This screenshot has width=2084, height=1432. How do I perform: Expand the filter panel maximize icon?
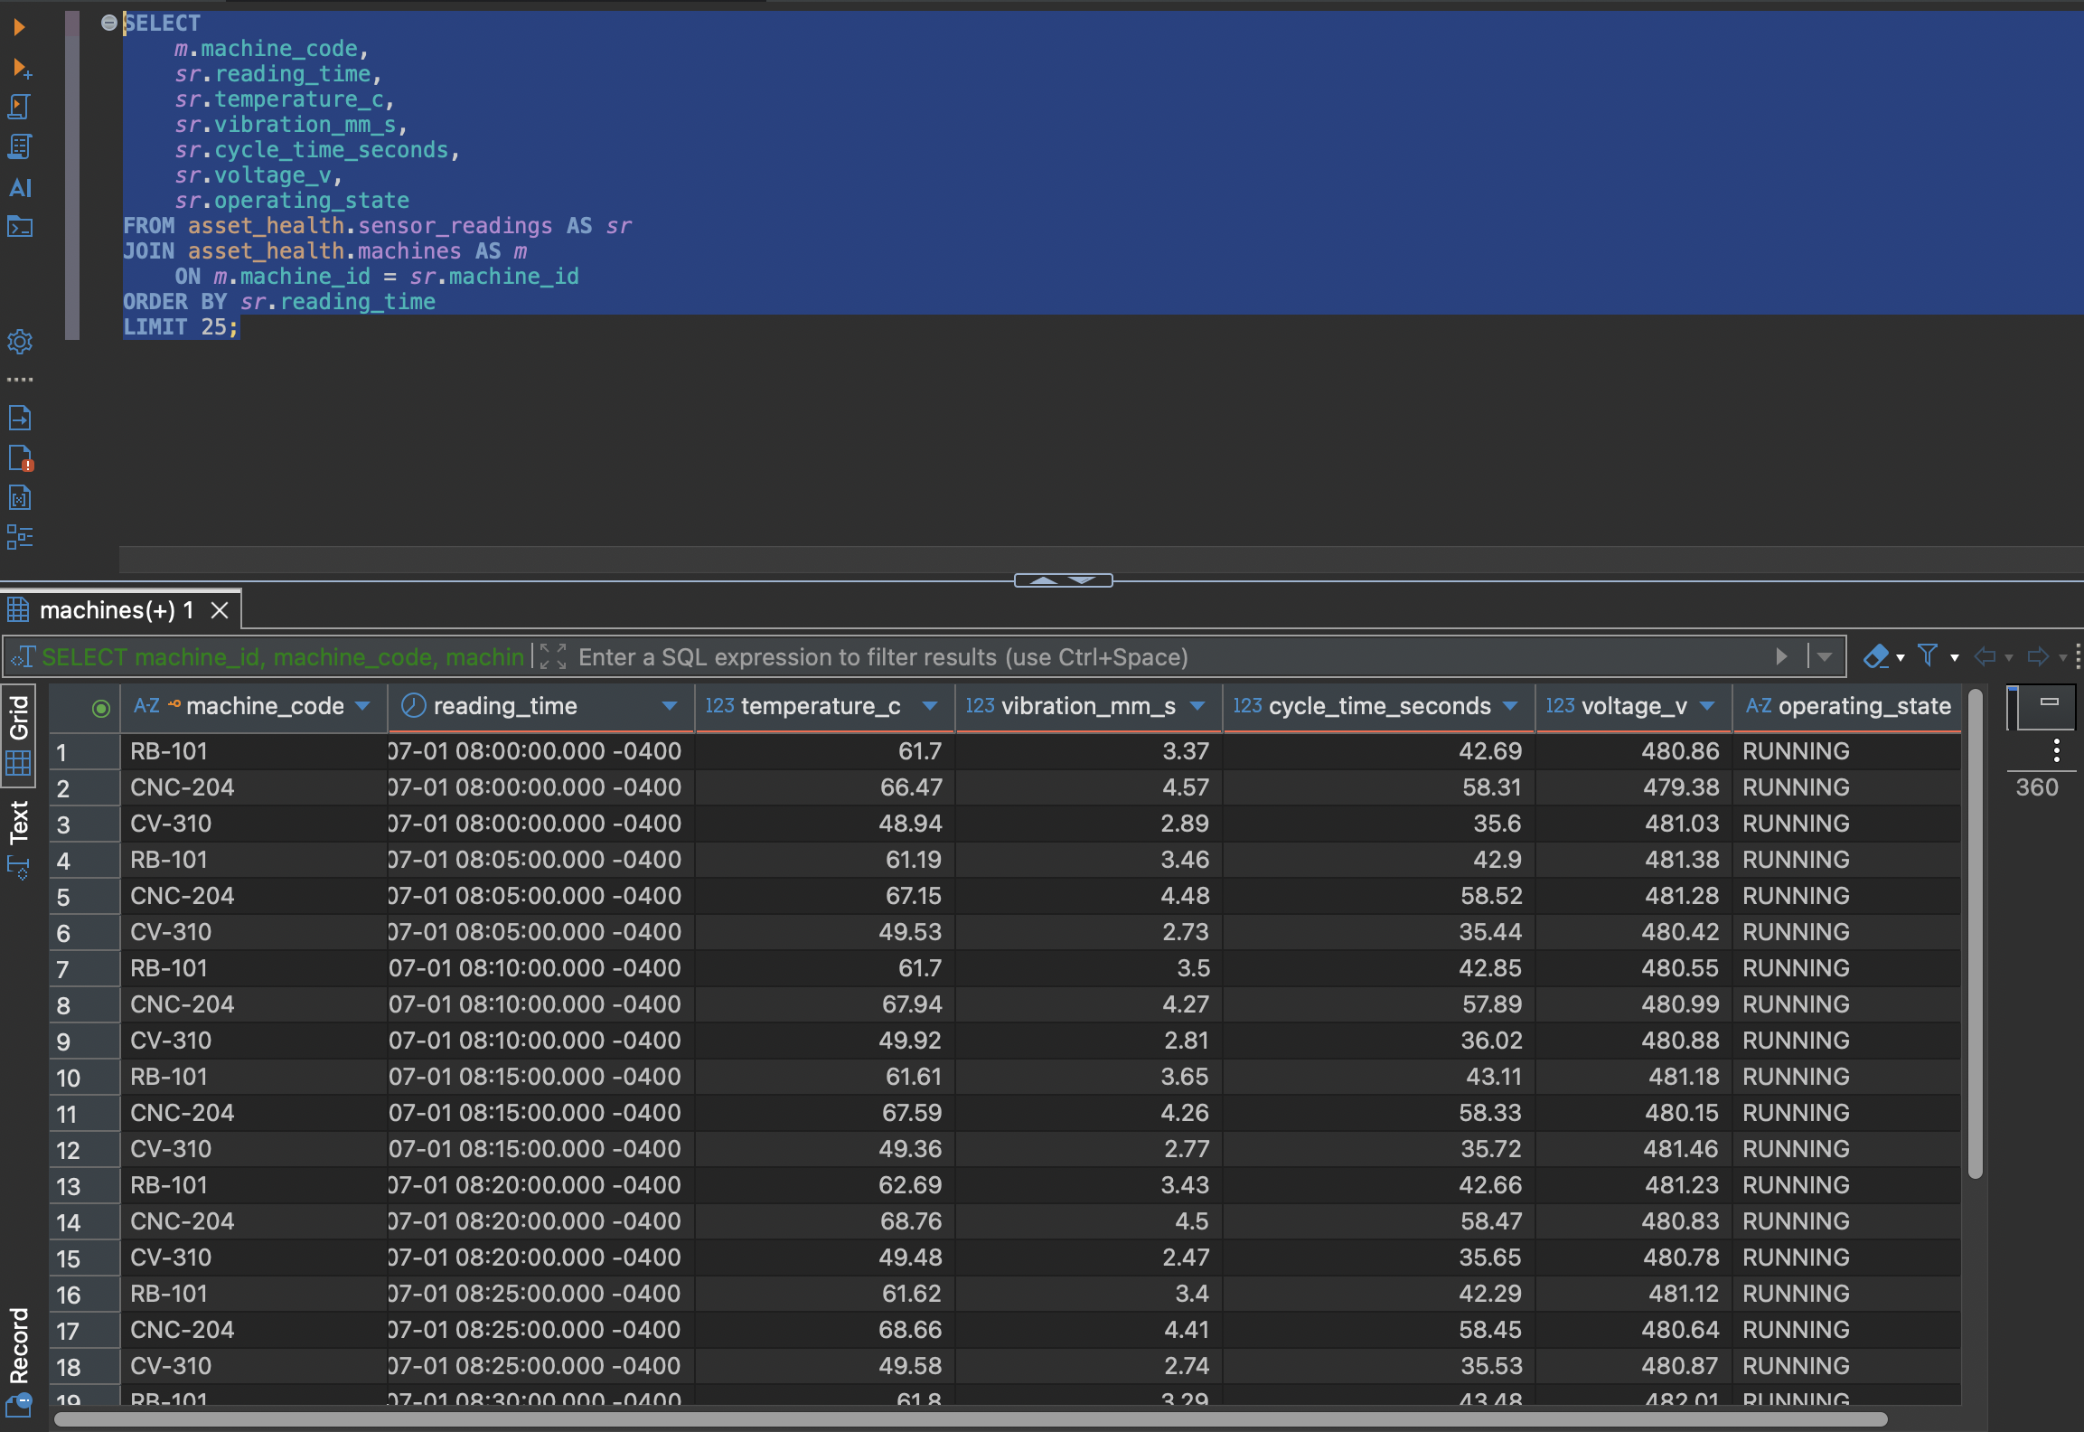[x=553, y=656]
